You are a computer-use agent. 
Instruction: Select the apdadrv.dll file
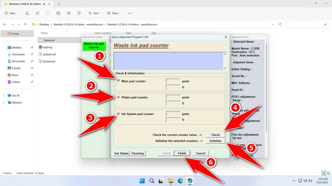click(x=49, y=55)
